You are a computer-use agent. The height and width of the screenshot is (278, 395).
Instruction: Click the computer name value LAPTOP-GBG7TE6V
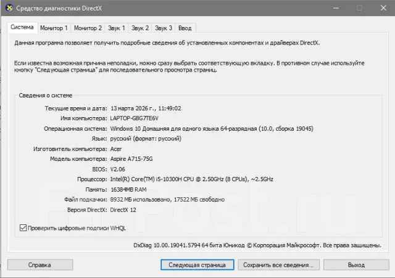135,118
